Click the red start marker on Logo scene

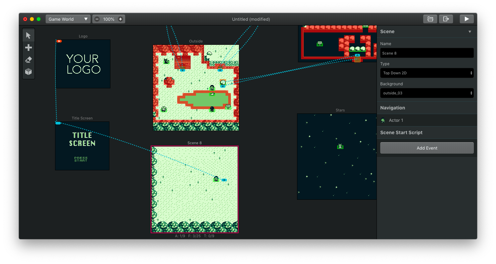click(x=59, y=41)
